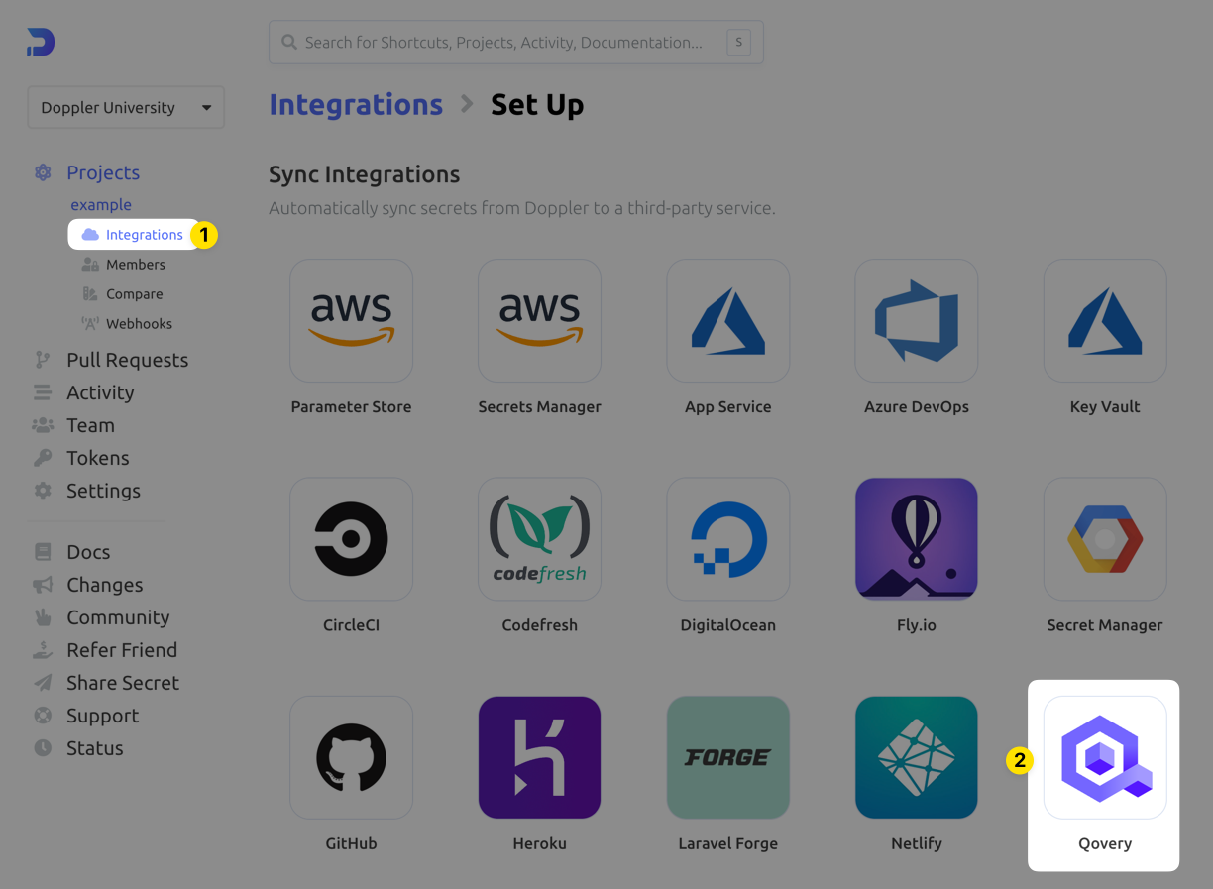Image resolution: width=1213 pixels, height=889 pixels.
Task: Select the Azure App Service integration icon
Action: tap(727, 321)
